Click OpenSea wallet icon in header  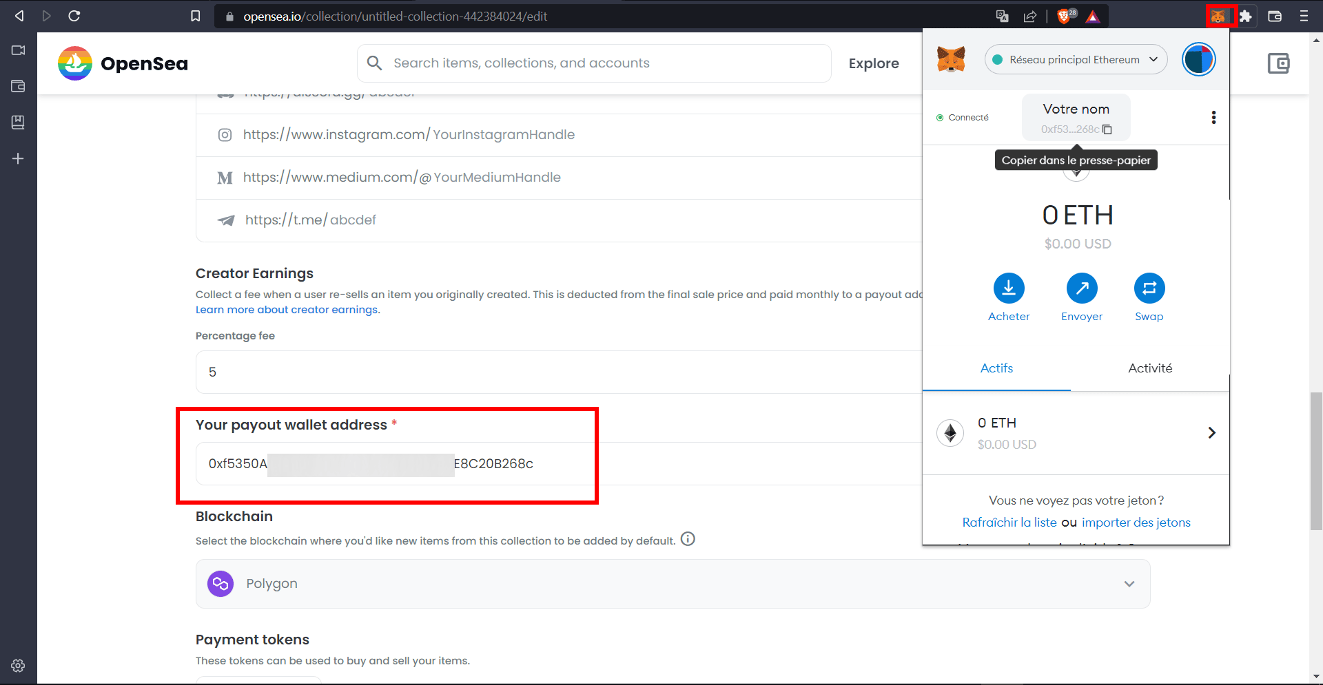pos(1278,63)
